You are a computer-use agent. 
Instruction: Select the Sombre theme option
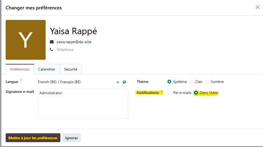(x=207, y=82)
